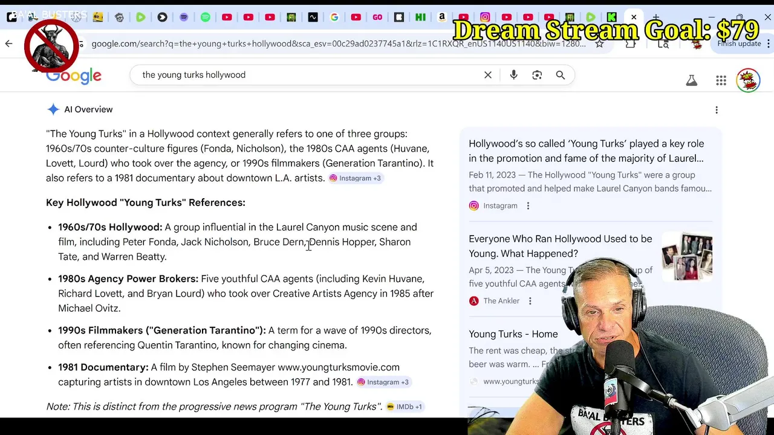The width and height of the screenshot is (774, 435).
Task: Bookmark this page with the star icon
Action: (599, 43)
